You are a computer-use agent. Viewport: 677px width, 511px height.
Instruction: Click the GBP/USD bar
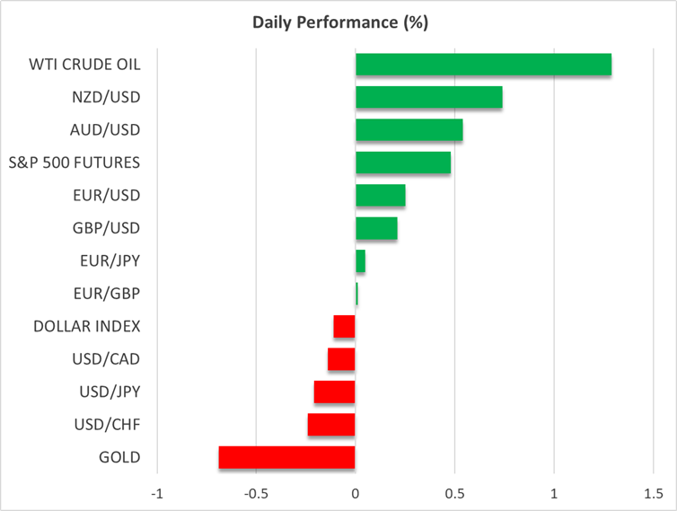(x=376, y=228)
